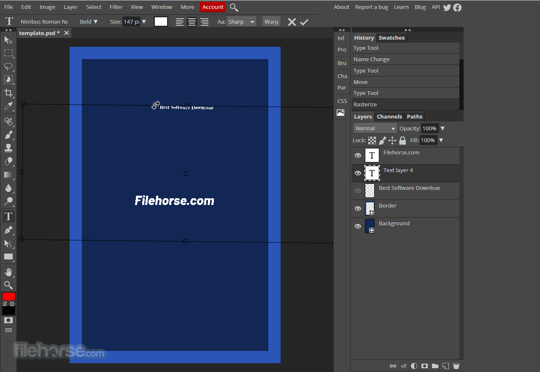
Task: Confirm the text edit with checkmark
Action: click(x=304, y=22)
